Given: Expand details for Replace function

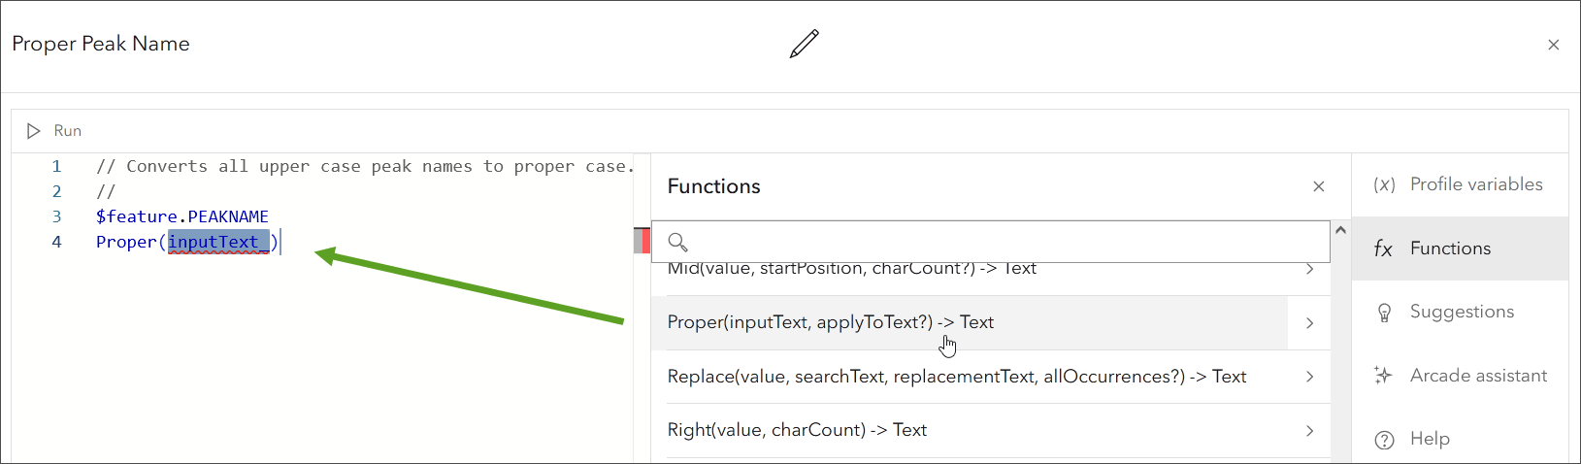Looking at the screenshot, I should 1309,377.
